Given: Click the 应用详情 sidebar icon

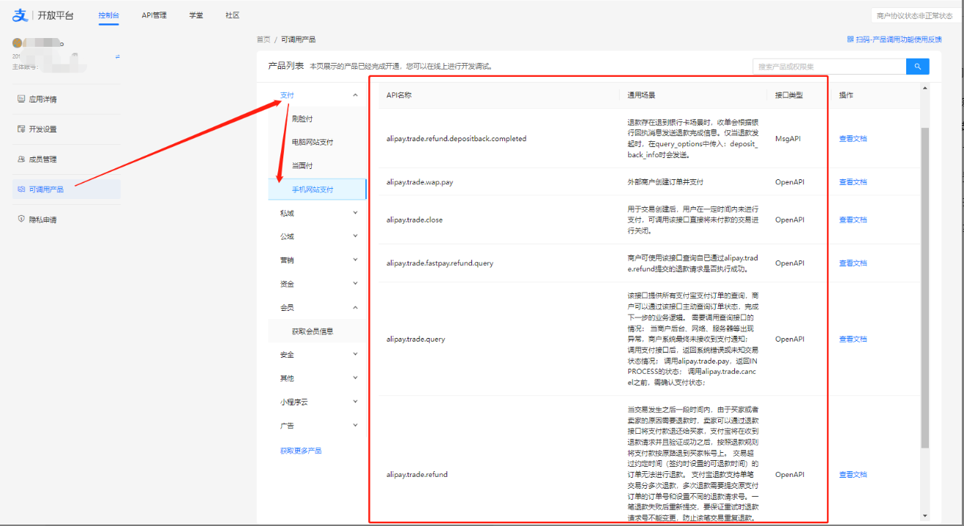Looking at the screenshot, I should tap(21, 99).
